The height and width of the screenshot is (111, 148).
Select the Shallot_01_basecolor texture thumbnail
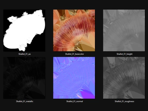point(74,31)
